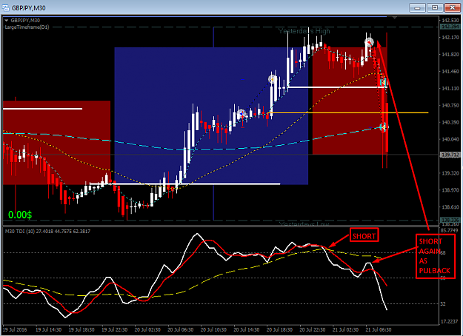Image resolution: width=463 pixels, height=336 pixels.
Task: Click the signal circle with red arrow at the recent high
Action: (x=369, y=42)
